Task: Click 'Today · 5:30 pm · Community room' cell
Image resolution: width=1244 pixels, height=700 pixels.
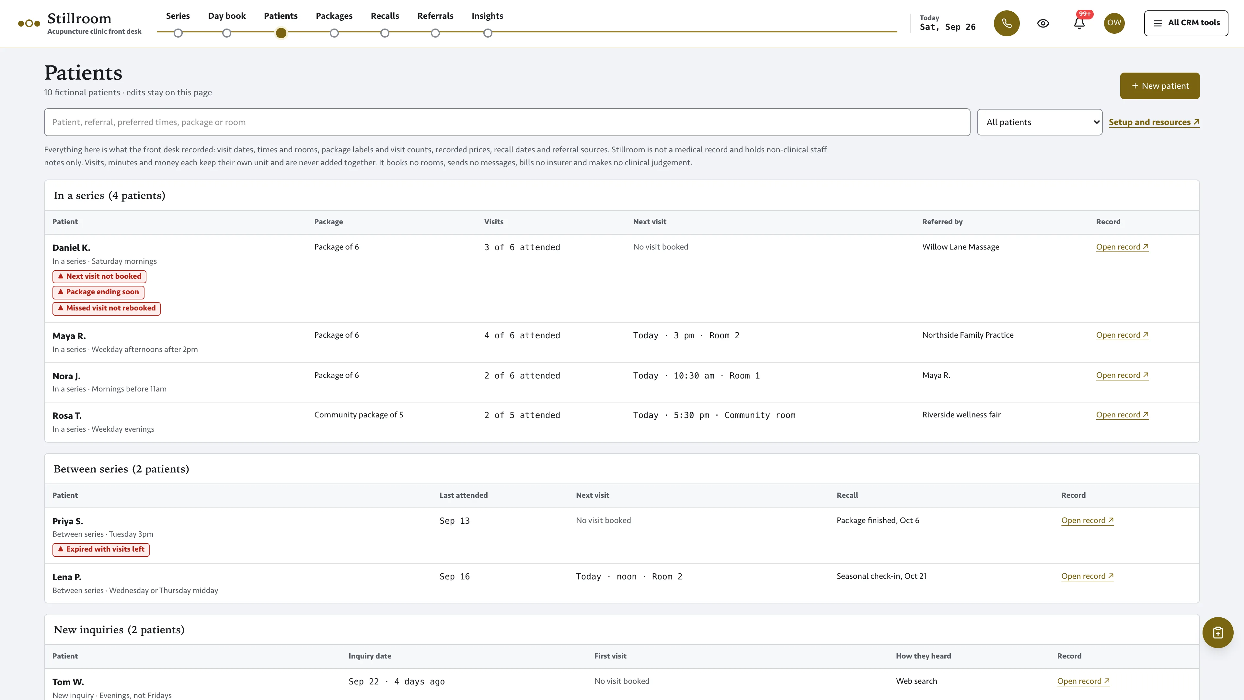Action: [x=714, y=415]
